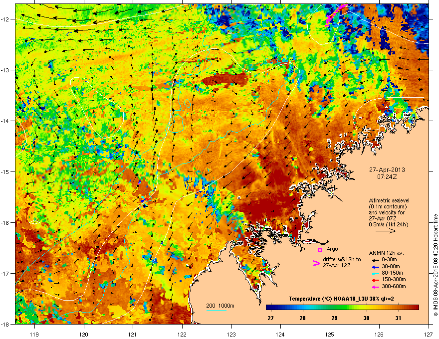
Task: Click longitude axis label 119
Action: click(x=34, y=334)
